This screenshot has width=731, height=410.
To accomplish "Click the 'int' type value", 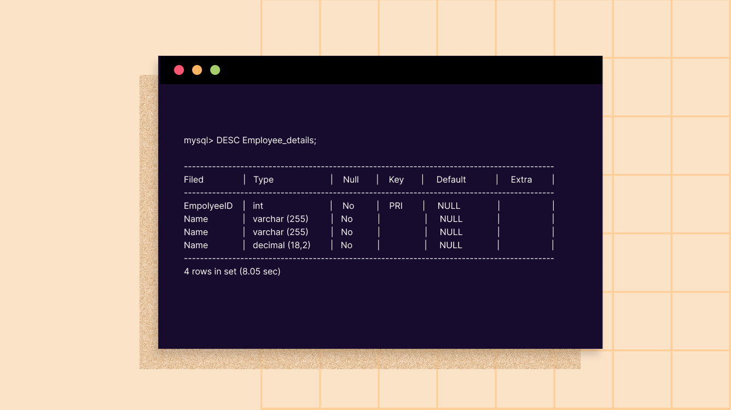I will coord(258,206).
